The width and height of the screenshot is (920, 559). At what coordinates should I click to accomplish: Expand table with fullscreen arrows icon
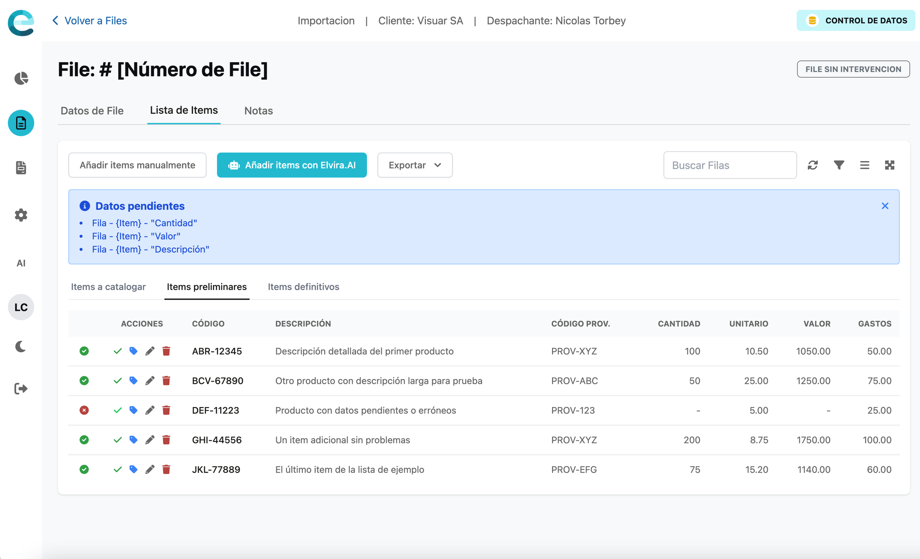[889, 165]
